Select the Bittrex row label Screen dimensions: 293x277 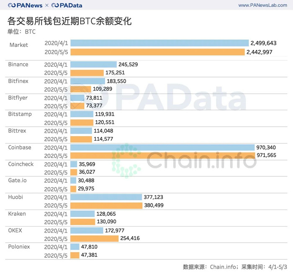pos(17,131)
